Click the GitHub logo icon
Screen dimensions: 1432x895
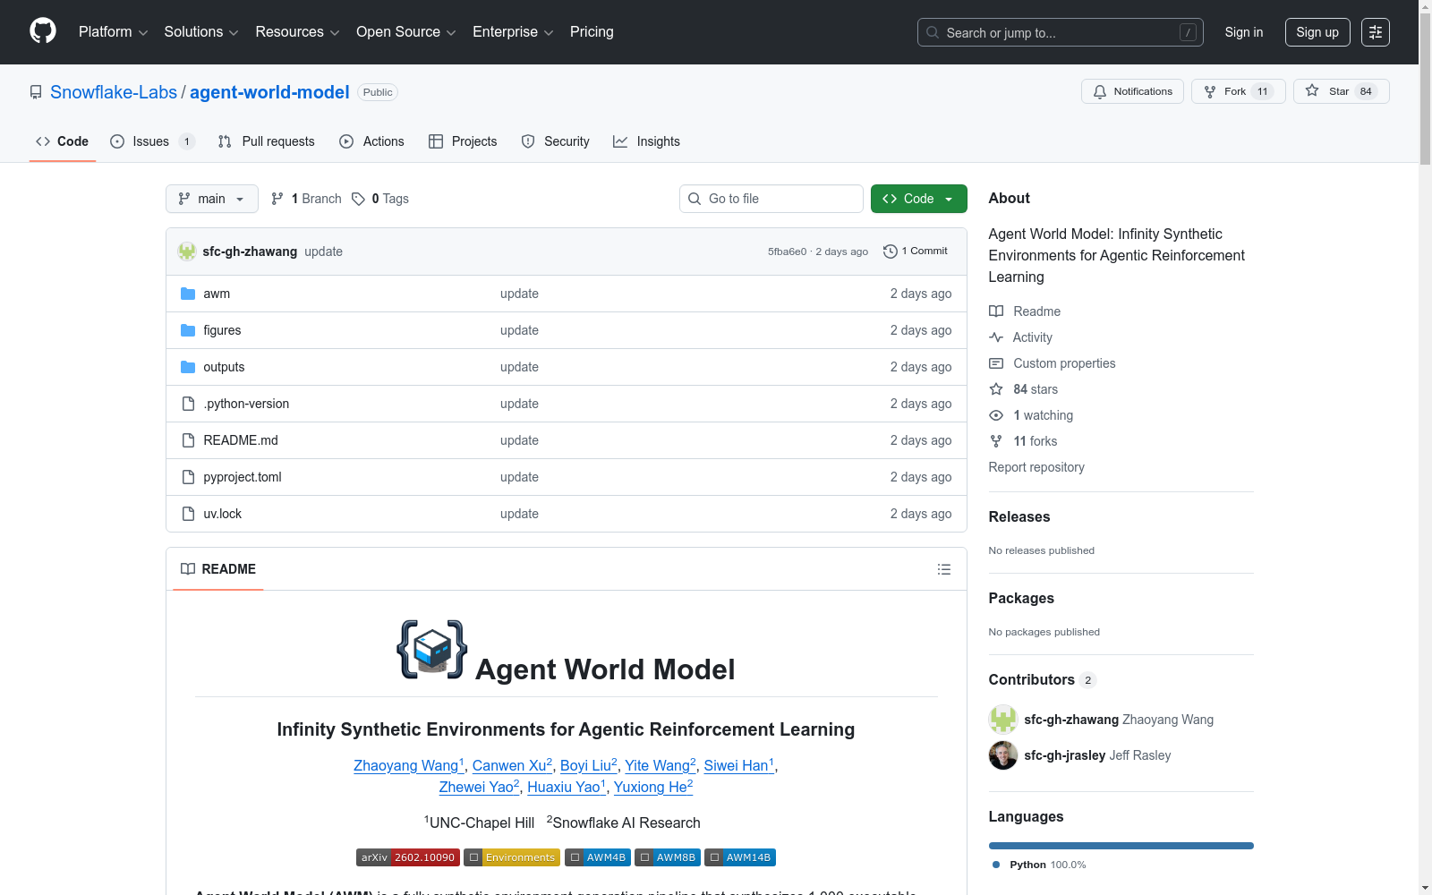click(x=43, y=31)
